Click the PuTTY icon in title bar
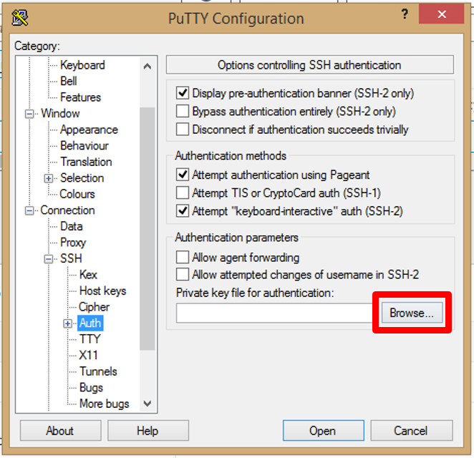This screenshot has width=474, height=458. [x=19, y=18]
